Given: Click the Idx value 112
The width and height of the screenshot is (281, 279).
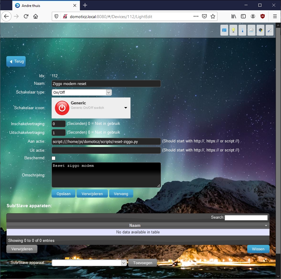Looking at the screenshot, I should (55, 76).
